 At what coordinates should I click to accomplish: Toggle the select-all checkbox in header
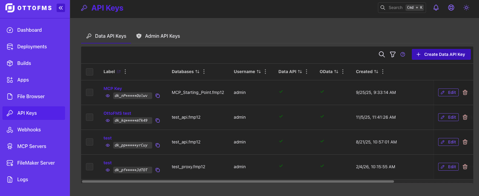tap(90, 72)
